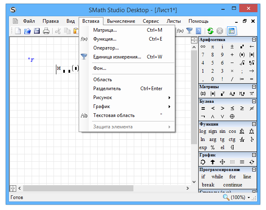This screenshot has width=266, height=210.
Task: Click the Print toolbar icon
Action: pos(46,31)
